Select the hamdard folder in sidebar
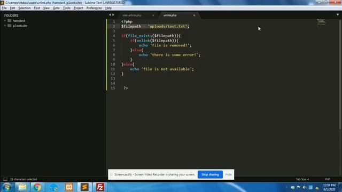The height and width of the screenshot is (192, 342). 19,21
